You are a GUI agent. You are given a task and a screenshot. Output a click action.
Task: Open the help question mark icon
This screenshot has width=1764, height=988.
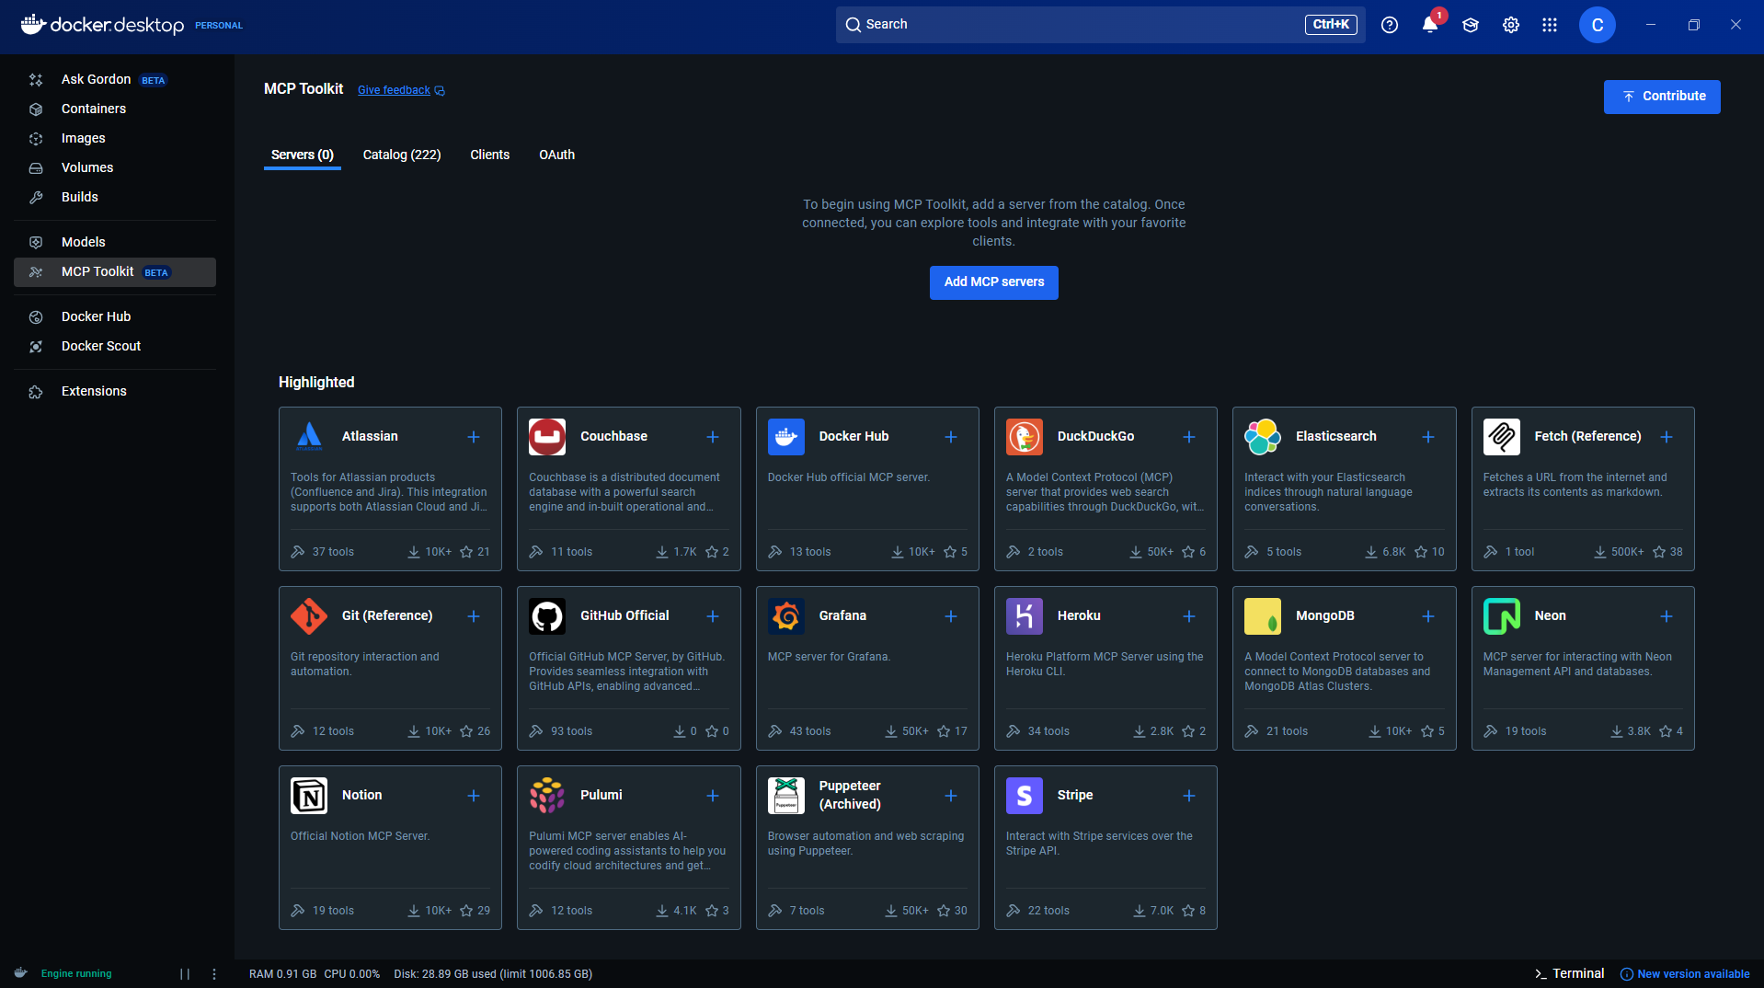click(1390, 25)
